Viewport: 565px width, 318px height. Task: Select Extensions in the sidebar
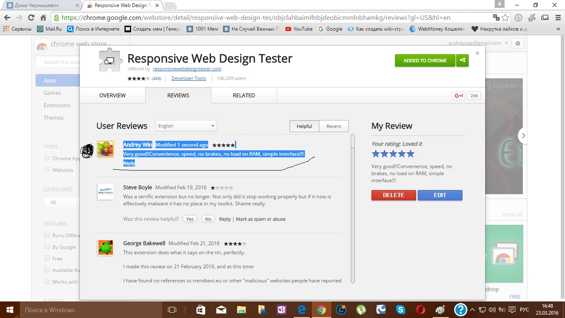57,105
